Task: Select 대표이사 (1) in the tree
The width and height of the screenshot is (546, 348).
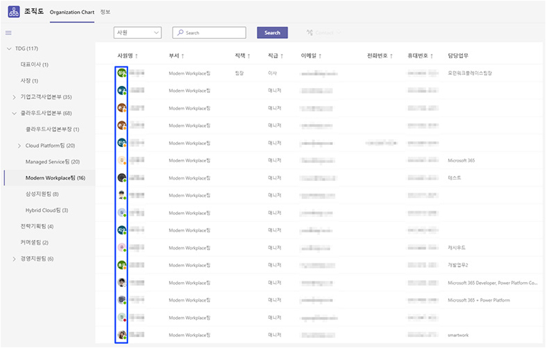Action: coord(35,64)
